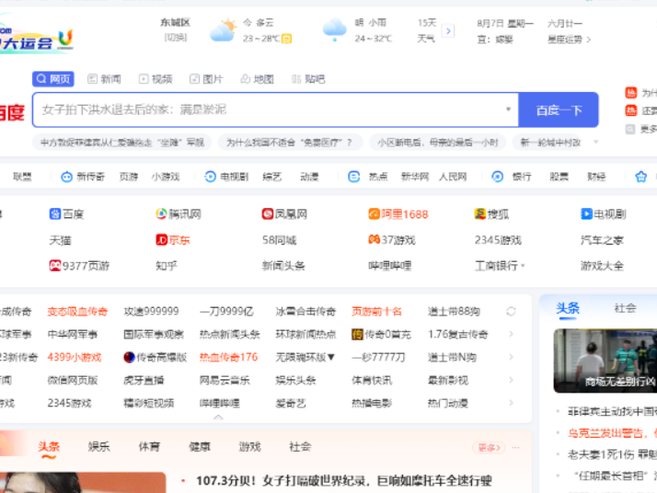Open 为什么我国不适合"免费医疗" suggestion
Screen dimensions: 657x493
(x=289, y=143)
